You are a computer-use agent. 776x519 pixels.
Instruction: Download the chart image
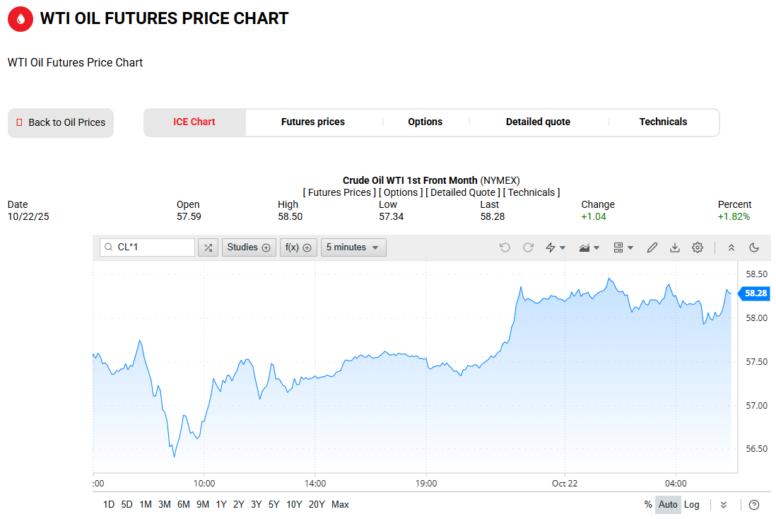pos(675,247)
